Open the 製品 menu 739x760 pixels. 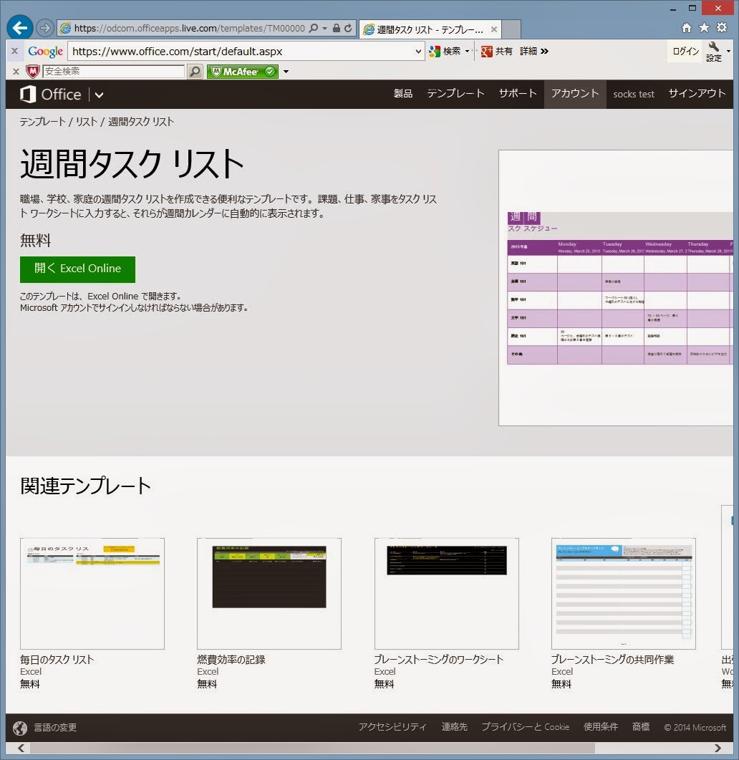tap(402, 94)
